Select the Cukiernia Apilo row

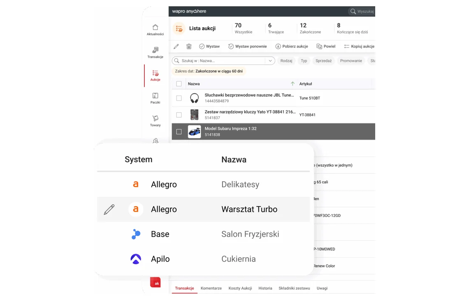(x=203, y=259)
